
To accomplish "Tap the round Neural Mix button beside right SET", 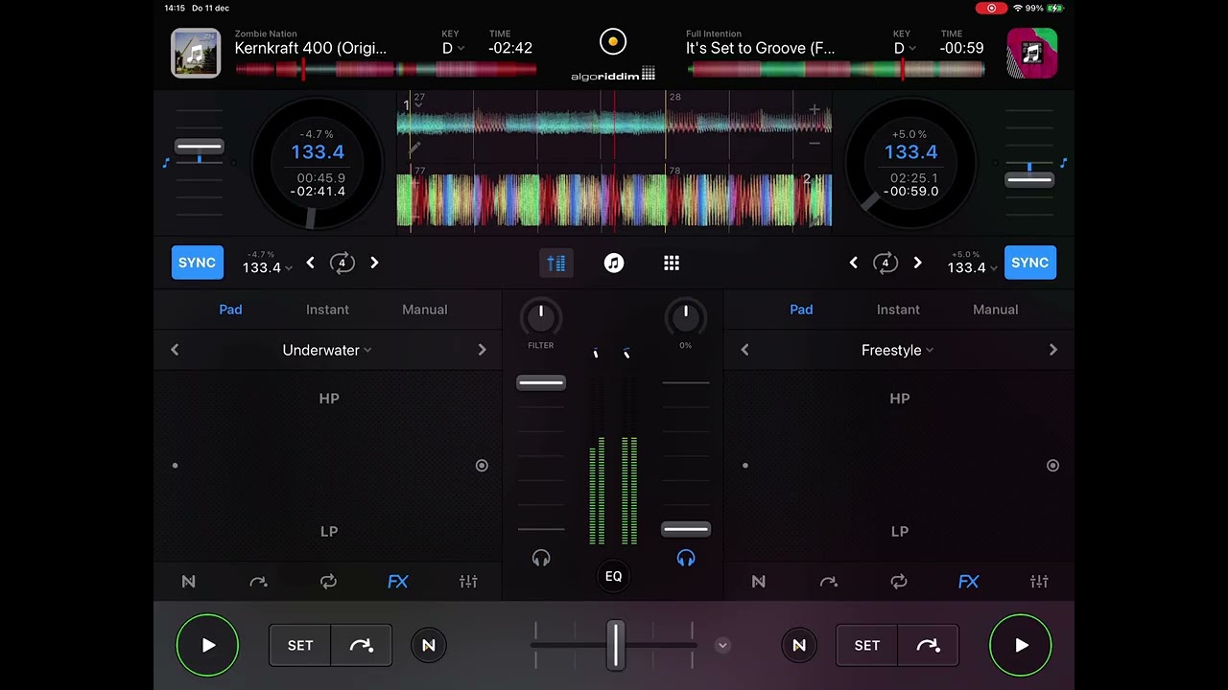I will (799, 646).
